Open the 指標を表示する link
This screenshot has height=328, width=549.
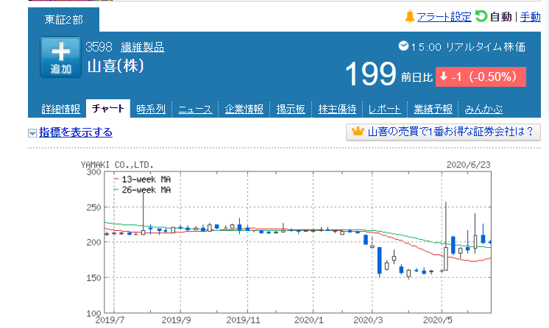[76, 132]
